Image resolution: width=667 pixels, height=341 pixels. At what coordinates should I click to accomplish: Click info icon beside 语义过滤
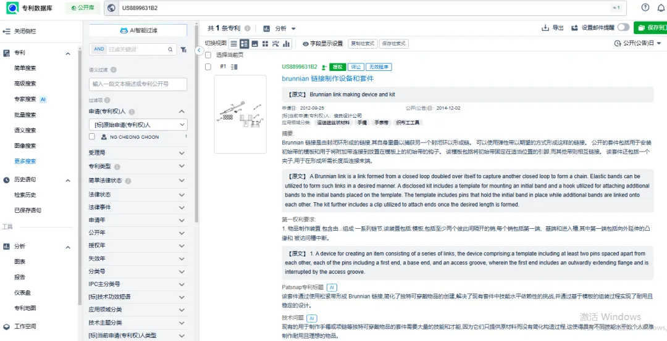114,70
